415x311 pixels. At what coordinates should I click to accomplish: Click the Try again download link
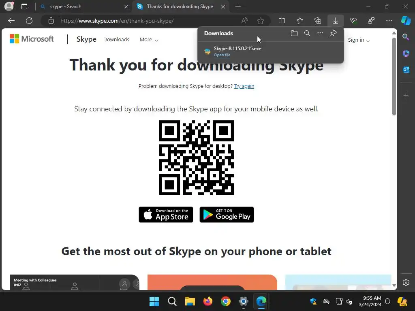(244, 86)
